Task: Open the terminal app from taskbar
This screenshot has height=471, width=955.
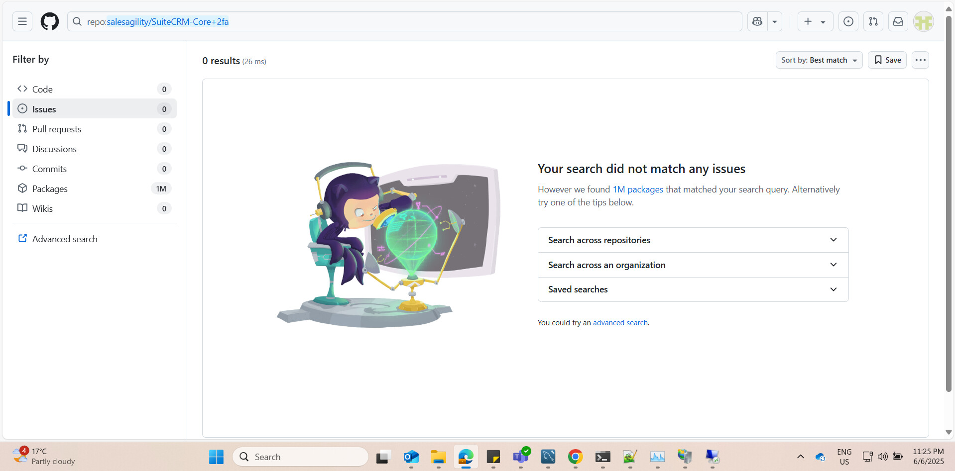Action: coord(603,457)
